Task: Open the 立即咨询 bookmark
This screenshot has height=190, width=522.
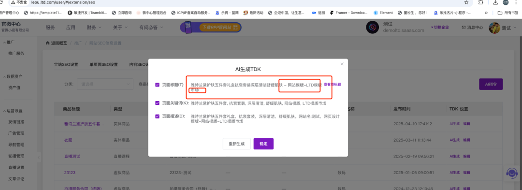Action: 121,13
